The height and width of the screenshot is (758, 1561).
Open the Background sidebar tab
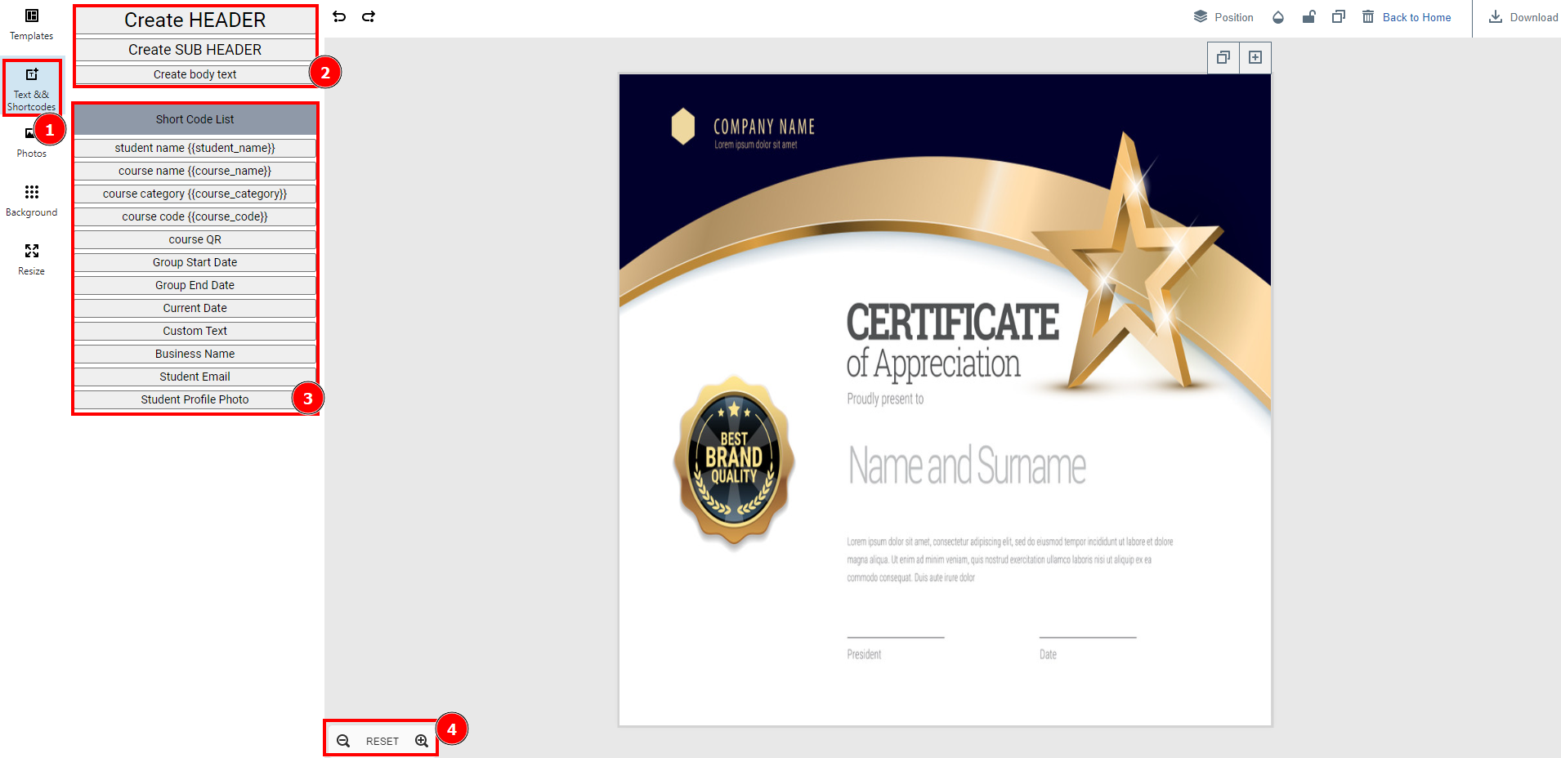32,200
